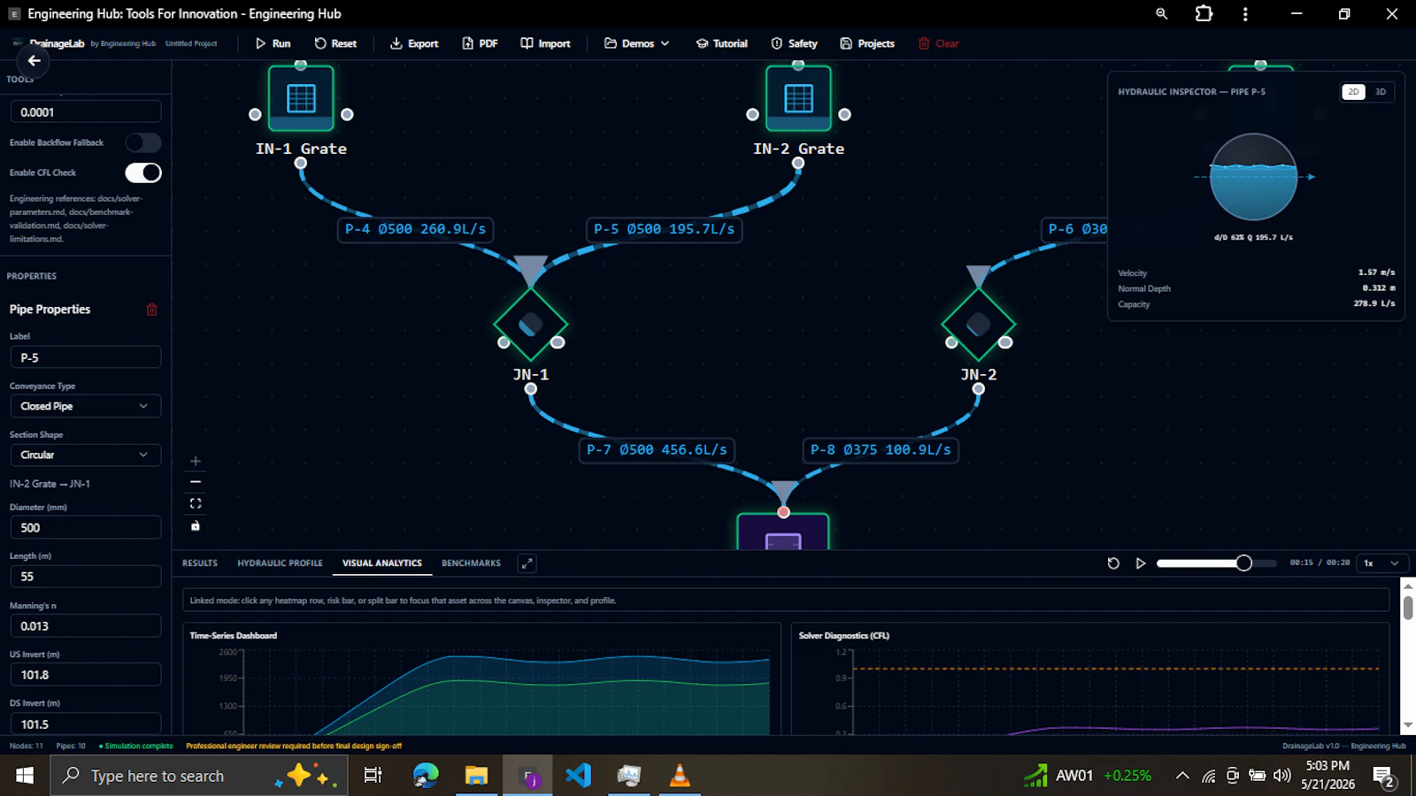Toggle Enable Backflow Fallback switch
1416x796 pixels.
point(143,142)
